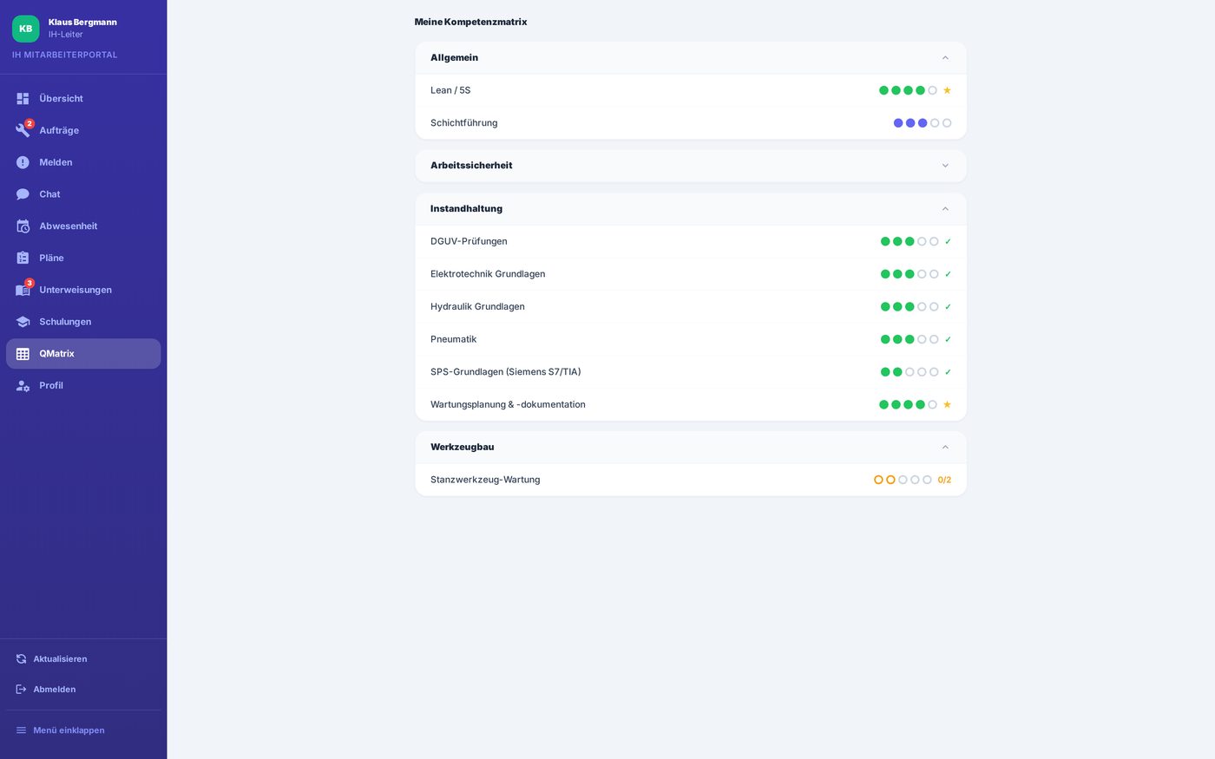This screenshot has width=1215, height=759.
Task: Select the Stanzwerkzeug-Wartung row label
Action: [485, 480]
